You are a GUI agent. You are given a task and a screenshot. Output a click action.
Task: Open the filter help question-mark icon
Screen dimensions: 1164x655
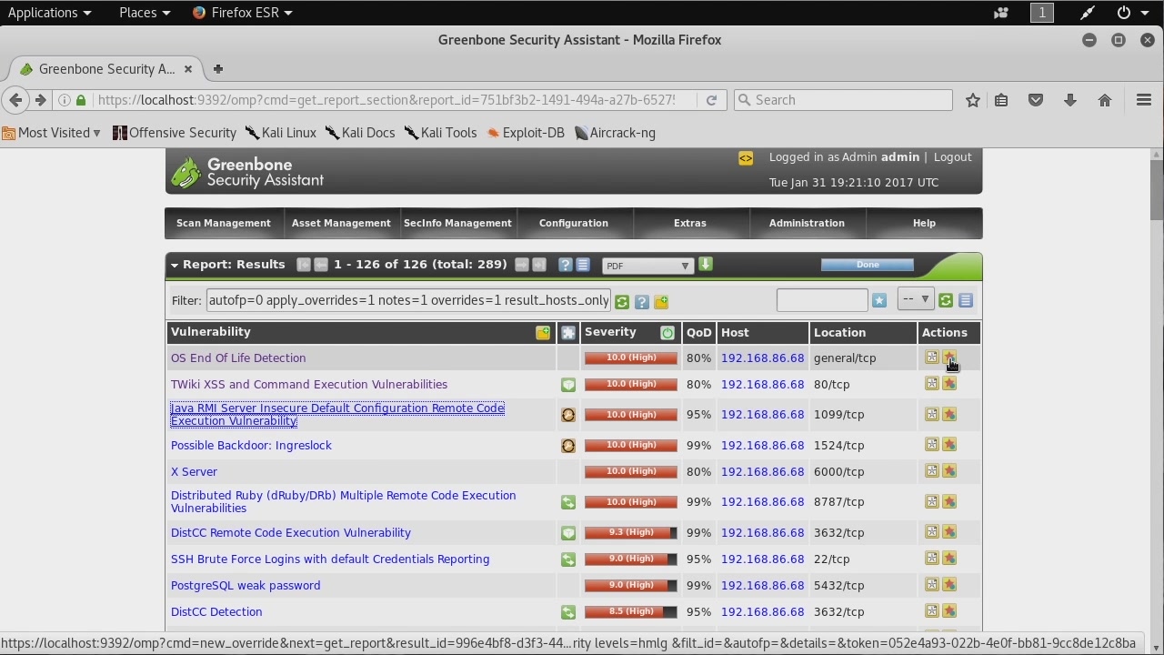[641, 302]
